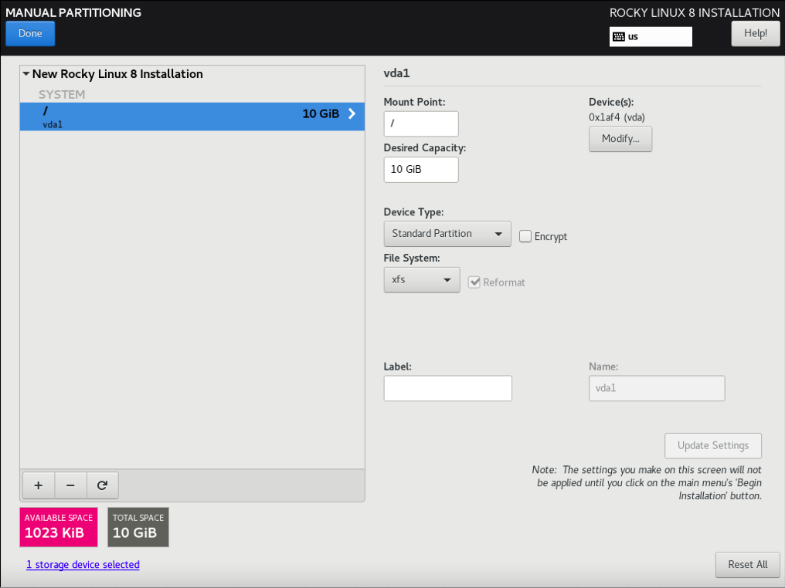Viewport: 785px width, 588px height.
Task: Click the Modify... devices button
Action: 620,138
